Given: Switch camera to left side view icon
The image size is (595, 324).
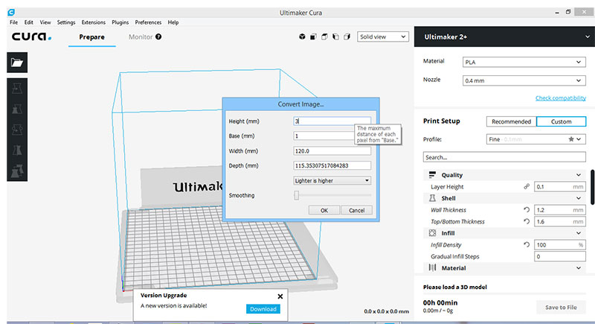Looking at the screenshot, I should 335,36.
